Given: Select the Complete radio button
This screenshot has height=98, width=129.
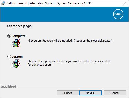Looking at the screenshot, I should [x=9, y=36].
